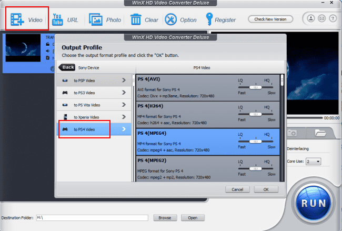Screen dimensions: 342x231
Task: Select to PSP Video category
Action: (94, 81)
